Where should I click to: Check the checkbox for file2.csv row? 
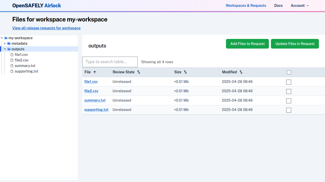(x=289, y=92)
